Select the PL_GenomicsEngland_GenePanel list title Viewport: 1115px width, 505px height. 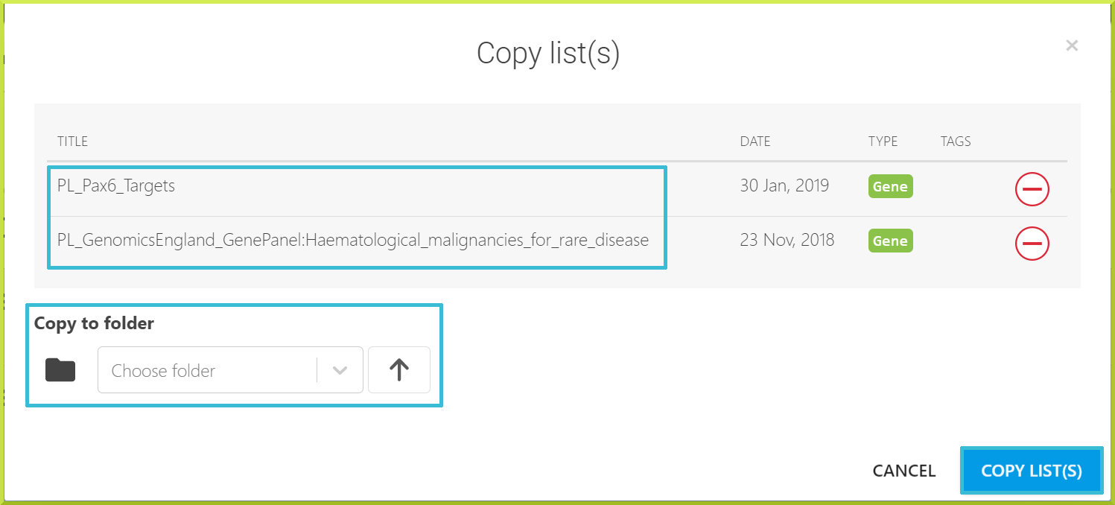tap(353, 240)
